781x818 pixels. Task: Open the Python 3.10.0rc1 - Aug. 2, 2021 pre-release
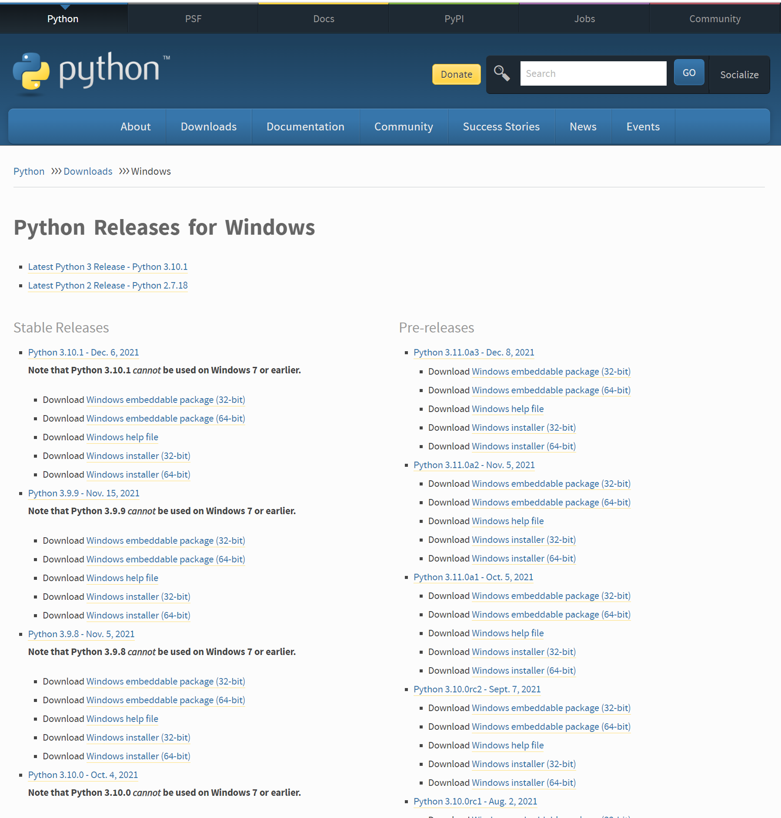coord(475,801)
